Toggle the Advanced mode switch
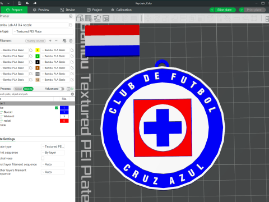269x202 pixels. [62, 89]
